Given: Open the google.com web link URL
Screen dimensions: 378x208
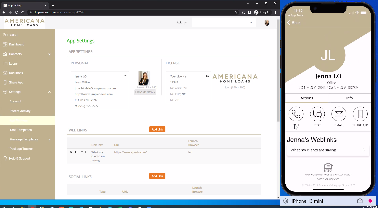Looking at the screenshot, I should tap(130, 152).
